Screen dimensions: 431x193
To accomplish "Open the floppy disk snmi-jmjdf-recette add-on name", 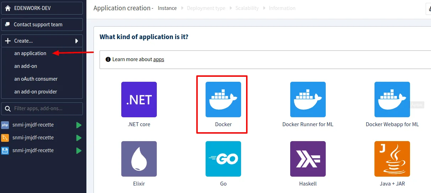I will (33, 150).
